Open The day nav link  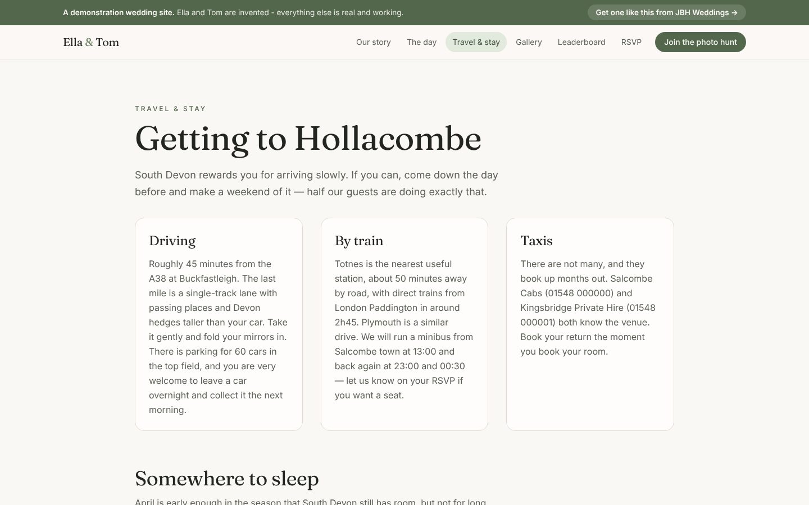[421, 42]
